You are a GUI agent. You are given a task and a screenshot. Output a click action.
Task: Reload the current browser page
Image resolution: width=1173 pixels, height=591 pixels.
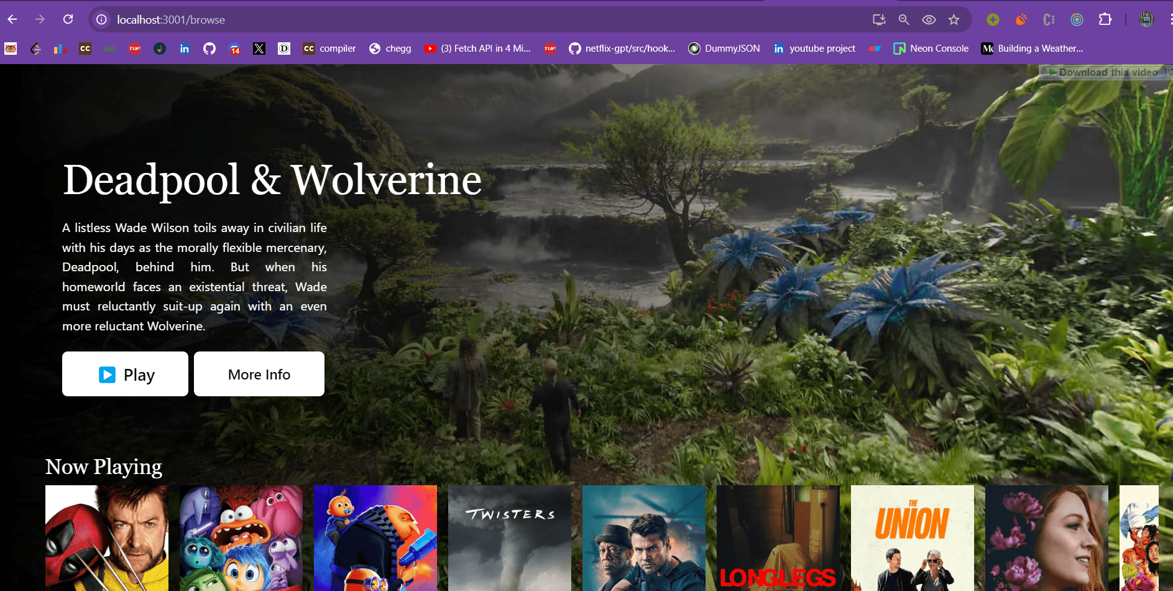pyautogui.click(x=68, y=19)
